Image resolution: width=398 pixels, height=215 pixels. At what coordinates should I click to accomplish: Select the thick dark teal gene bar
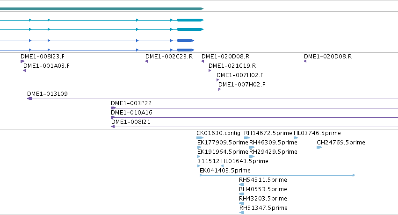click(101, 9)
